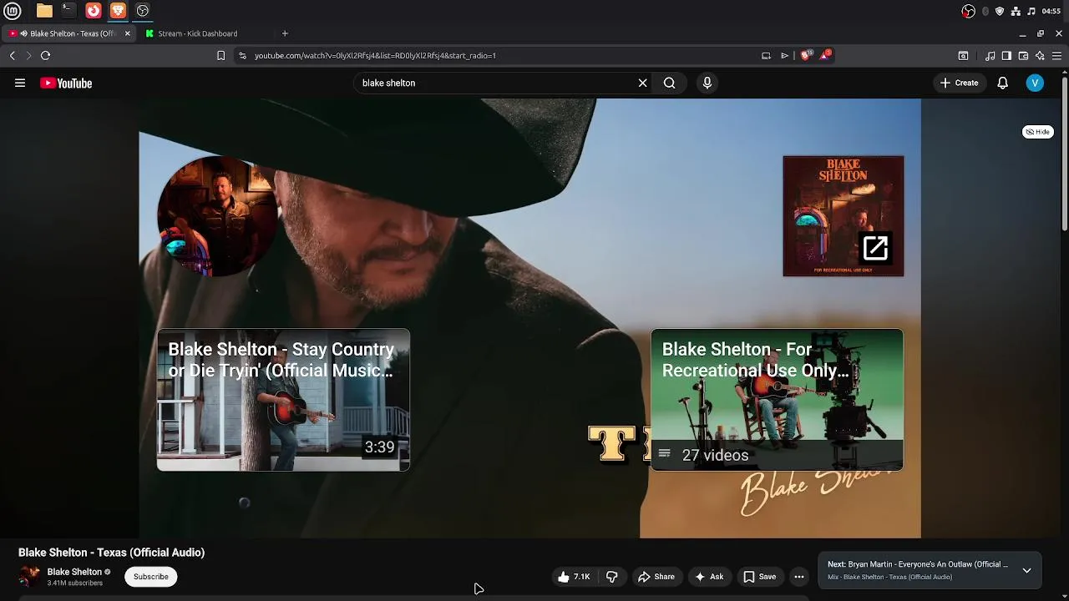The height and width of the screenshot is (601, 1069).
Task: Open Stay Country or Die Tryin' video card
Action: click(x=283, y=400)
